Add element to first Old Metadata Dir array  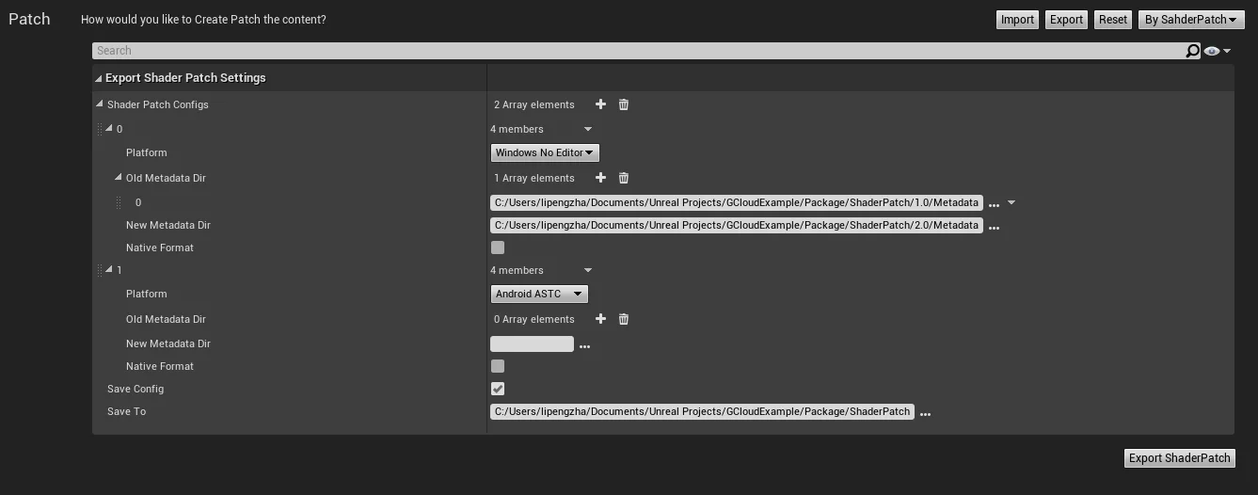pos(600,178)
